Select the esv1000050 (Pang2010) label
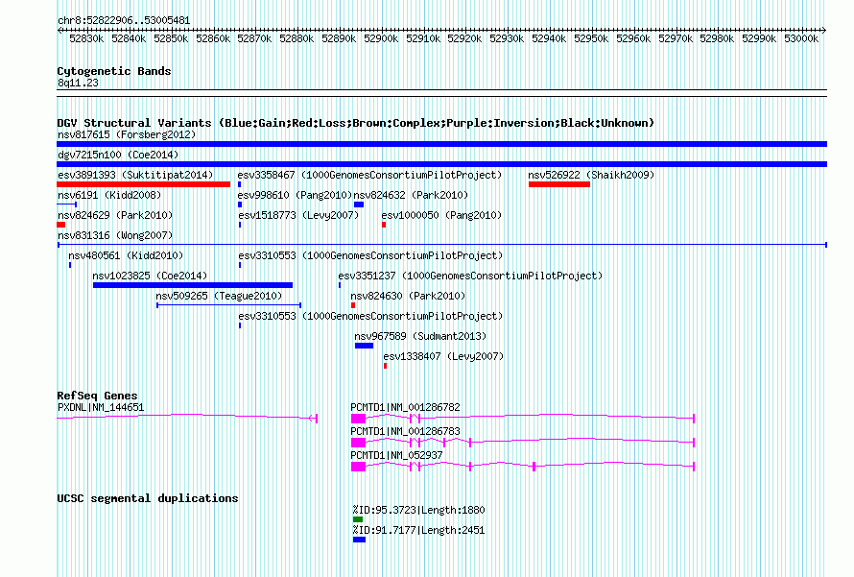Screen dimensions: 854x577 [x=441, y=215]
